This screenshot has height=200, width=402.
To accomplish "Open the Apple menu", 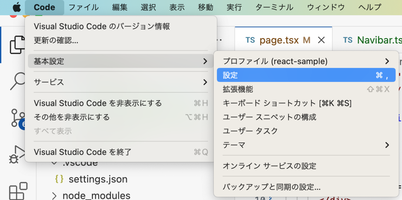I will coord(16,7).
